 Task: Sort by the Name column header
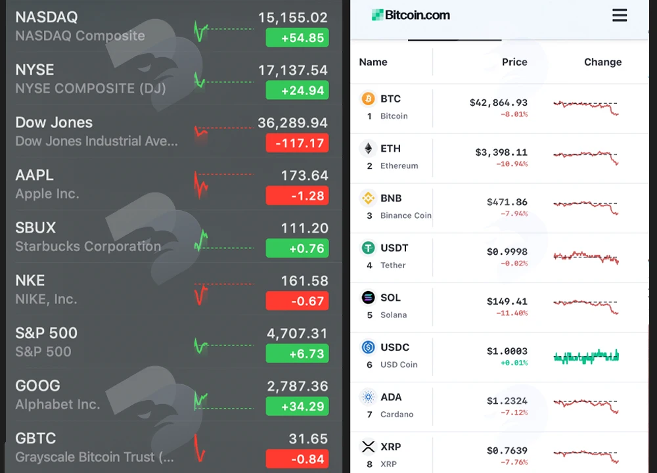[373, 62]
